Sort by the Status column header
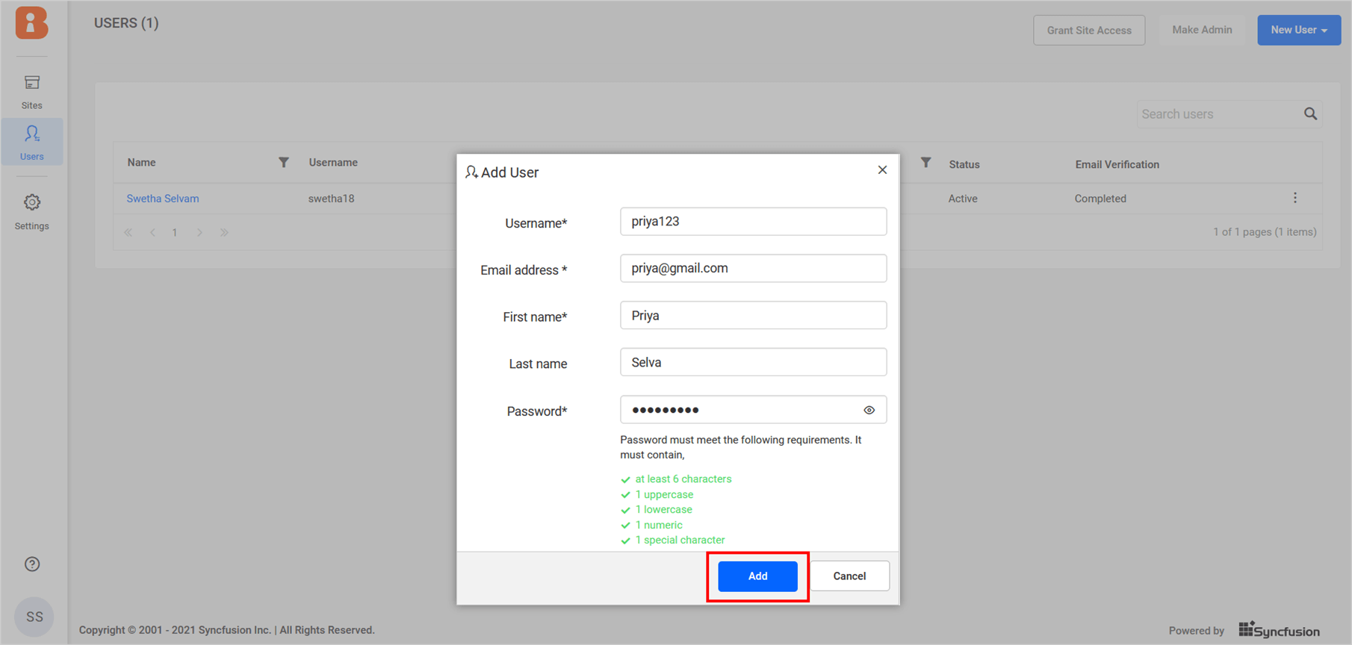This screenshot has height=645, width=1352. 964,164
